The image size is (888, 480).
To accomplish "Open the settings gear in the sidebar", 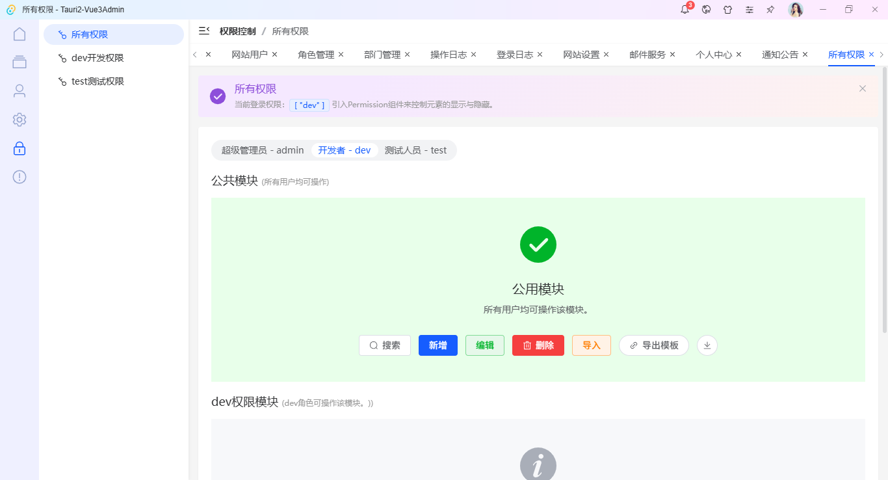I will pyautogui.click(x=20, y=120).
